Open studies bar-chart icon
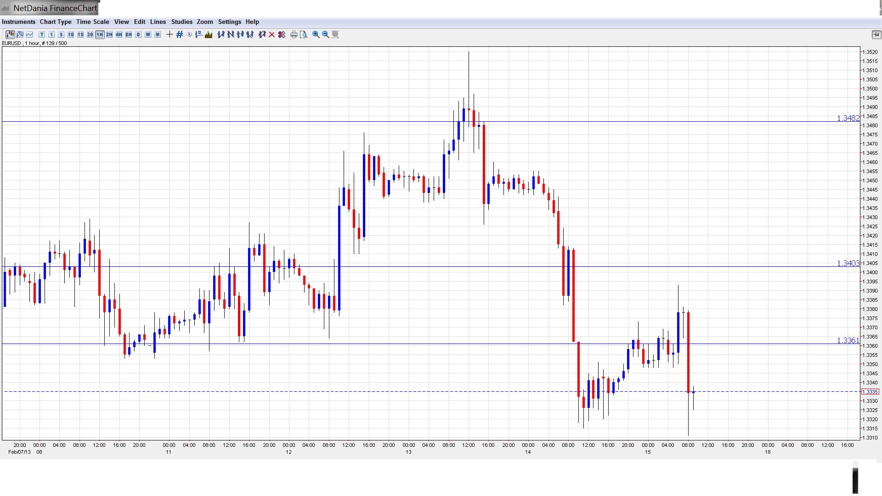The height and width of the screenshot is (496, 882). (209, 34)
